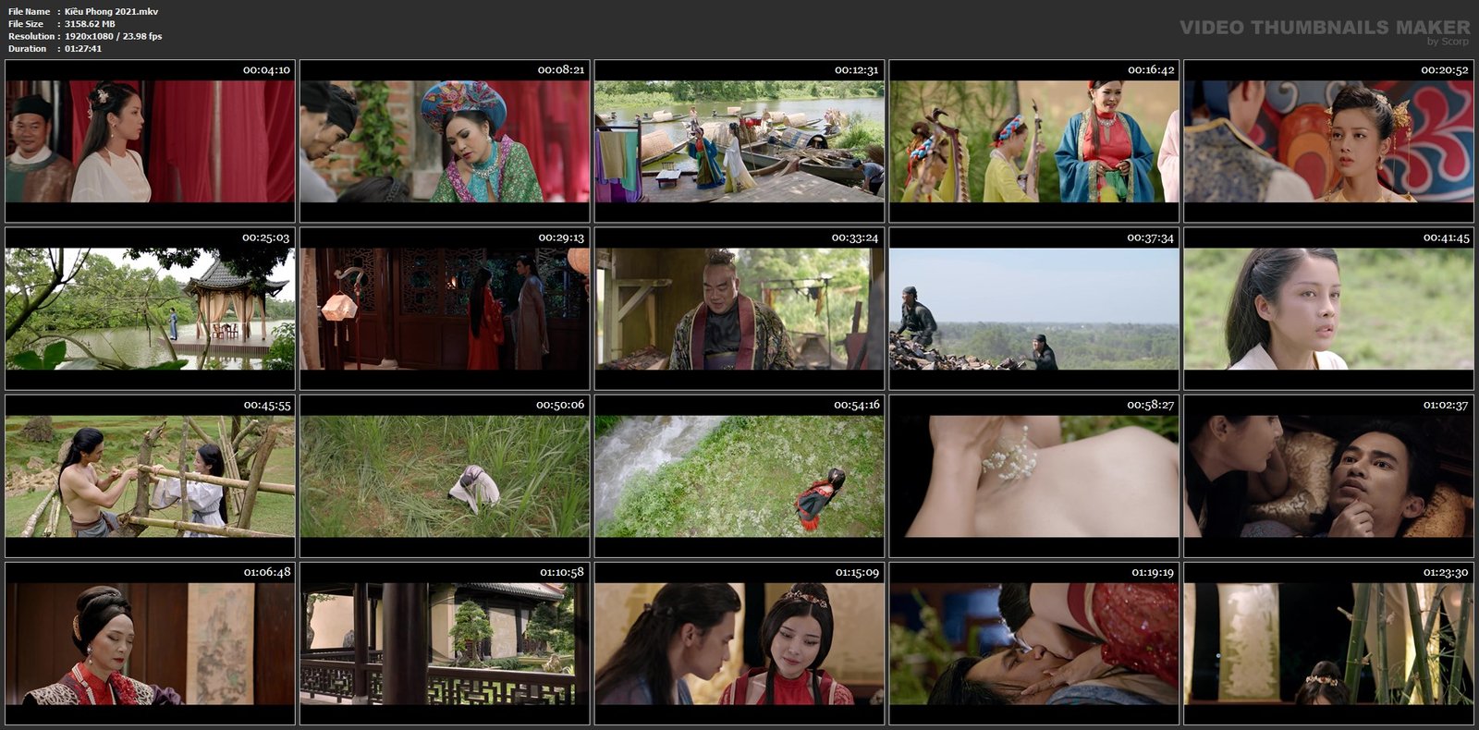Click the "Resolution" label in header

[x=31, y=36]
